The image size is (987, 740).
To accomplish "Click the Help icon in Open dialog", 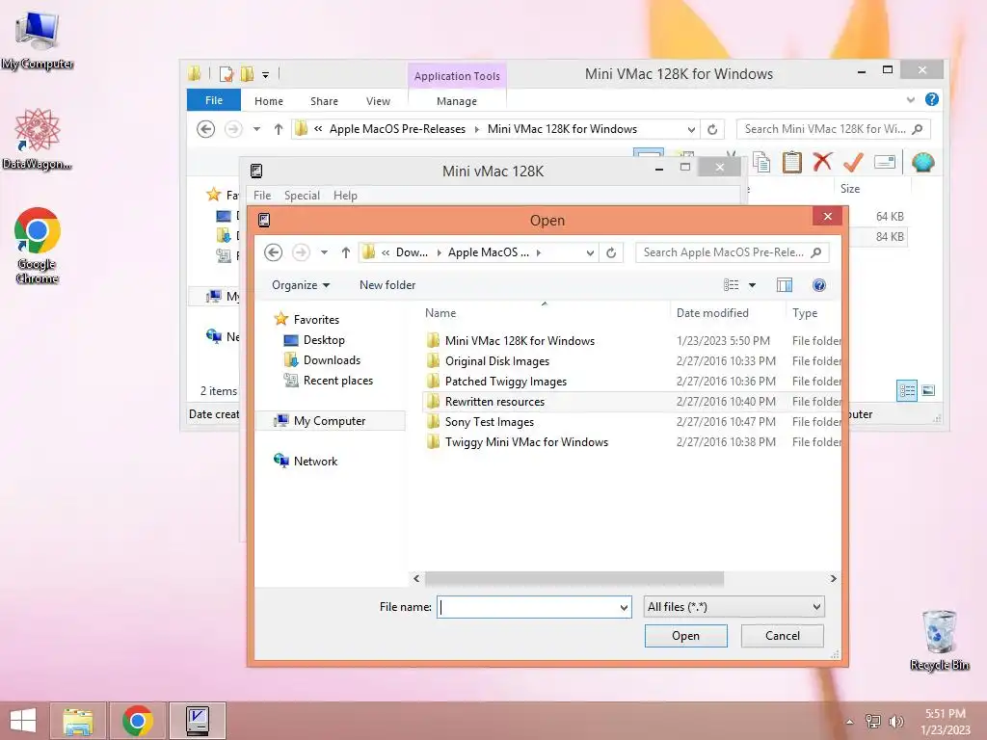I will click(819, 285).
